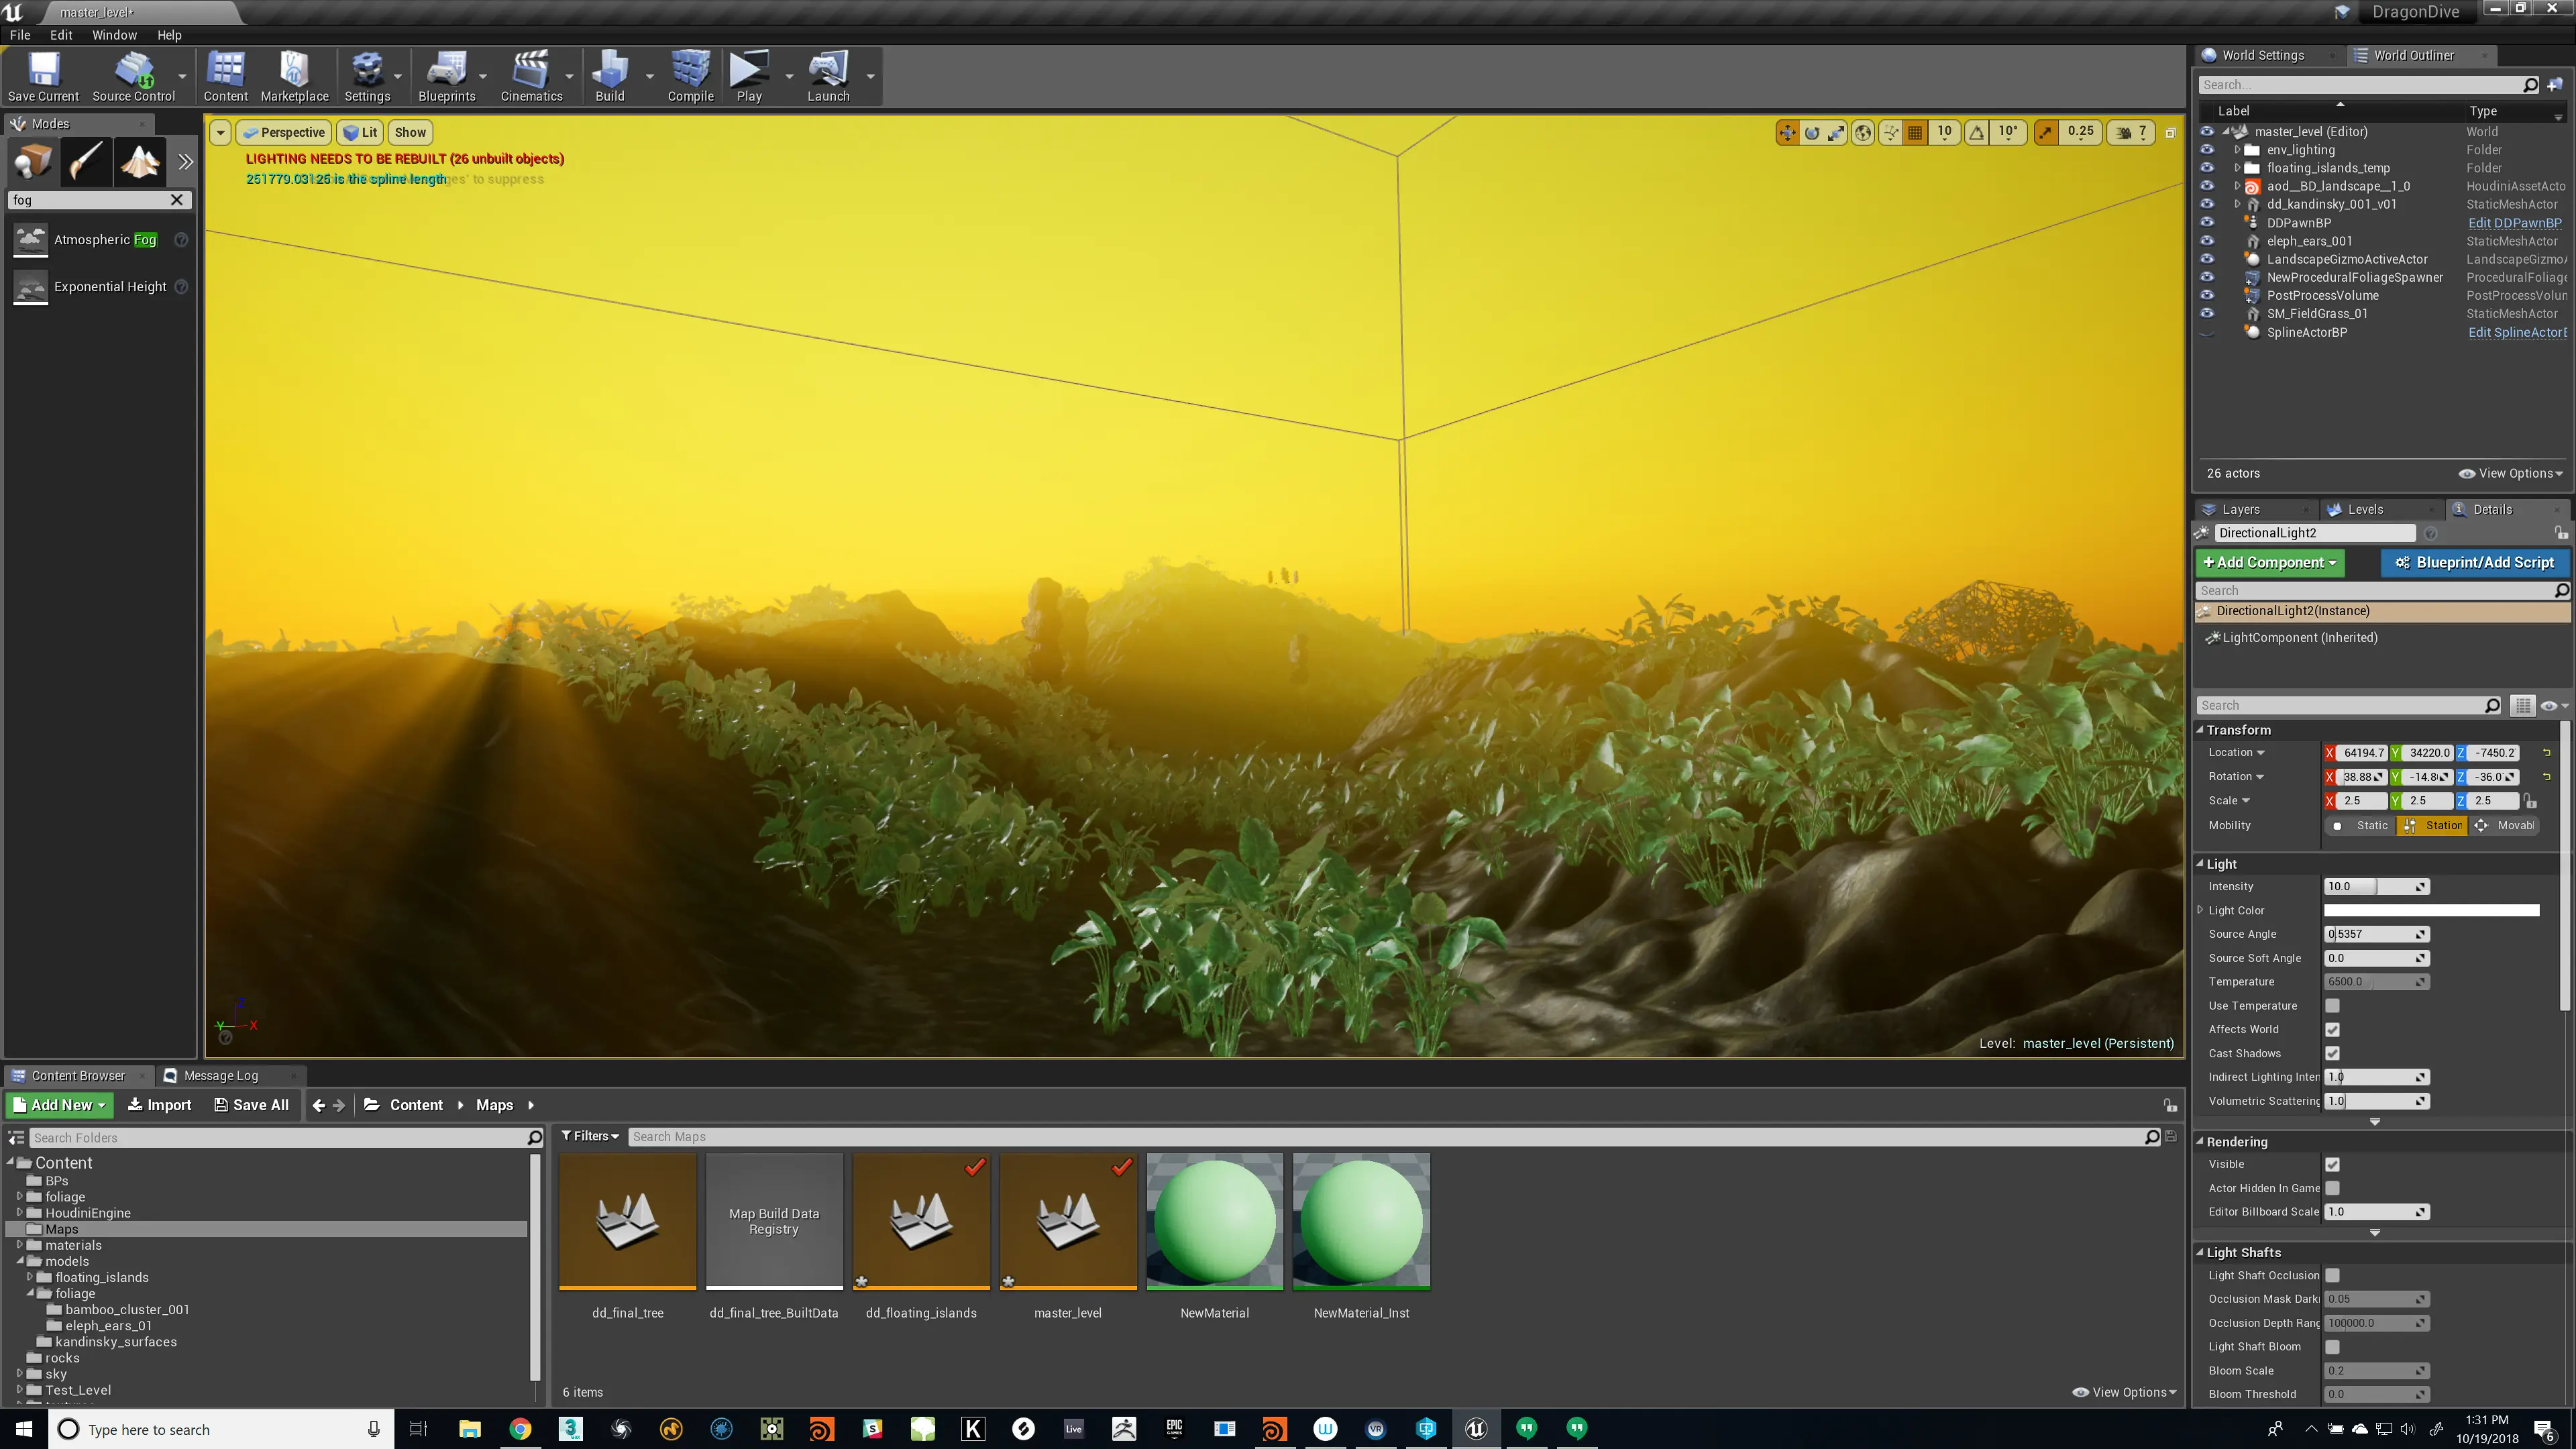
Task: Open the Add New dropdown
Action: (x=60, y=1105)
